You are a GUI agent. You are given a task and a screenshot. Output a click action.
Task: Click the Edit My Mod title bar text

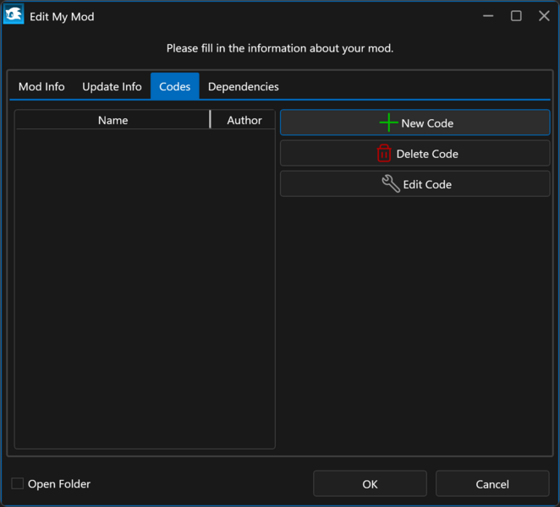click(x=62, y=17)
